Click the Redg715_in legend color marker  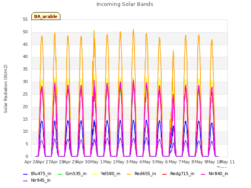(x=165, y=174)
